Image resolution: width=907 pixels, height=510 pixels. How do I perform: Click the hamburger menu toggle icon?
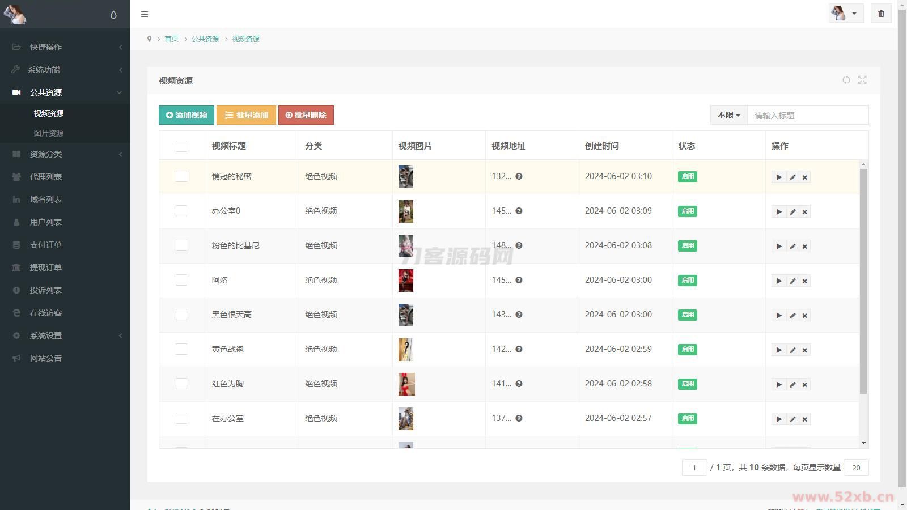145,14
